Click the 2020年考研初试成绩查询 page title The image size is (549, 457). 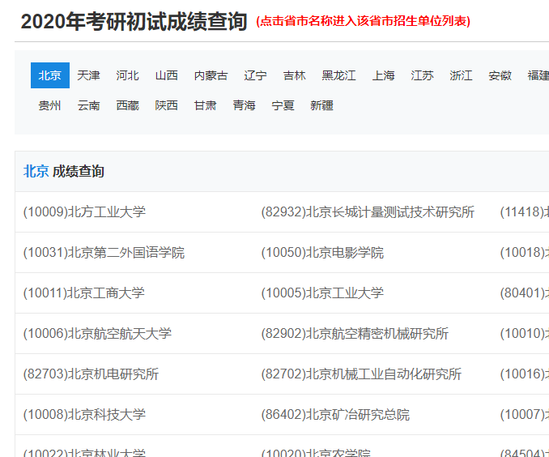pos(134,22)
